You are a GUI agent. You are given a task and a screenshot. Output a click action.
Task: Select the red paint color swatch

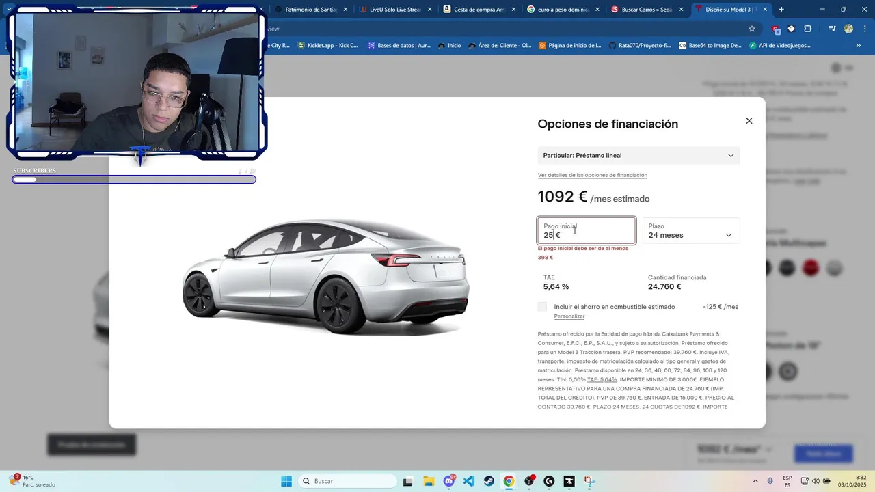coord(811,268)
